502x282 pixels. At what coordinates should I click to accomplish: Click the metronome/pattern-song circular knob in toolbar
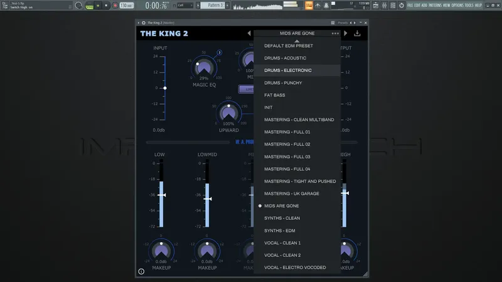pyautogui.click(x=78, y=6)
